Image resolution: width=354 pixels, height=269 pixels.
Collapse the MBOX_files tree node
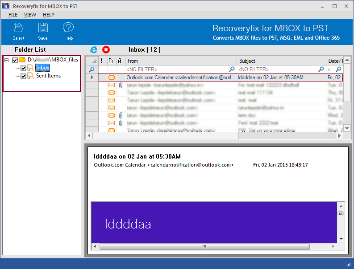point(7,60)
